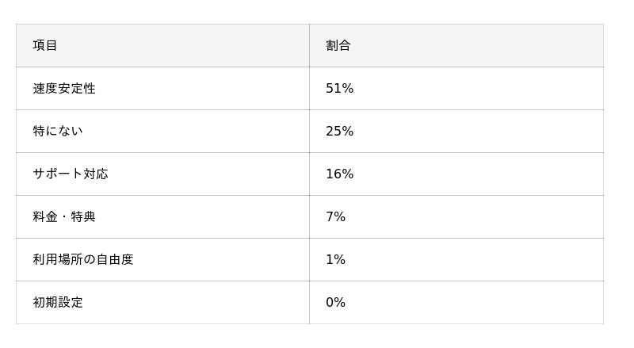Image resolution: width=634 pixels, height=348 pixels.
Task: Click the 割合 column header
Action: pyautogui.click(x=338, y=45)
